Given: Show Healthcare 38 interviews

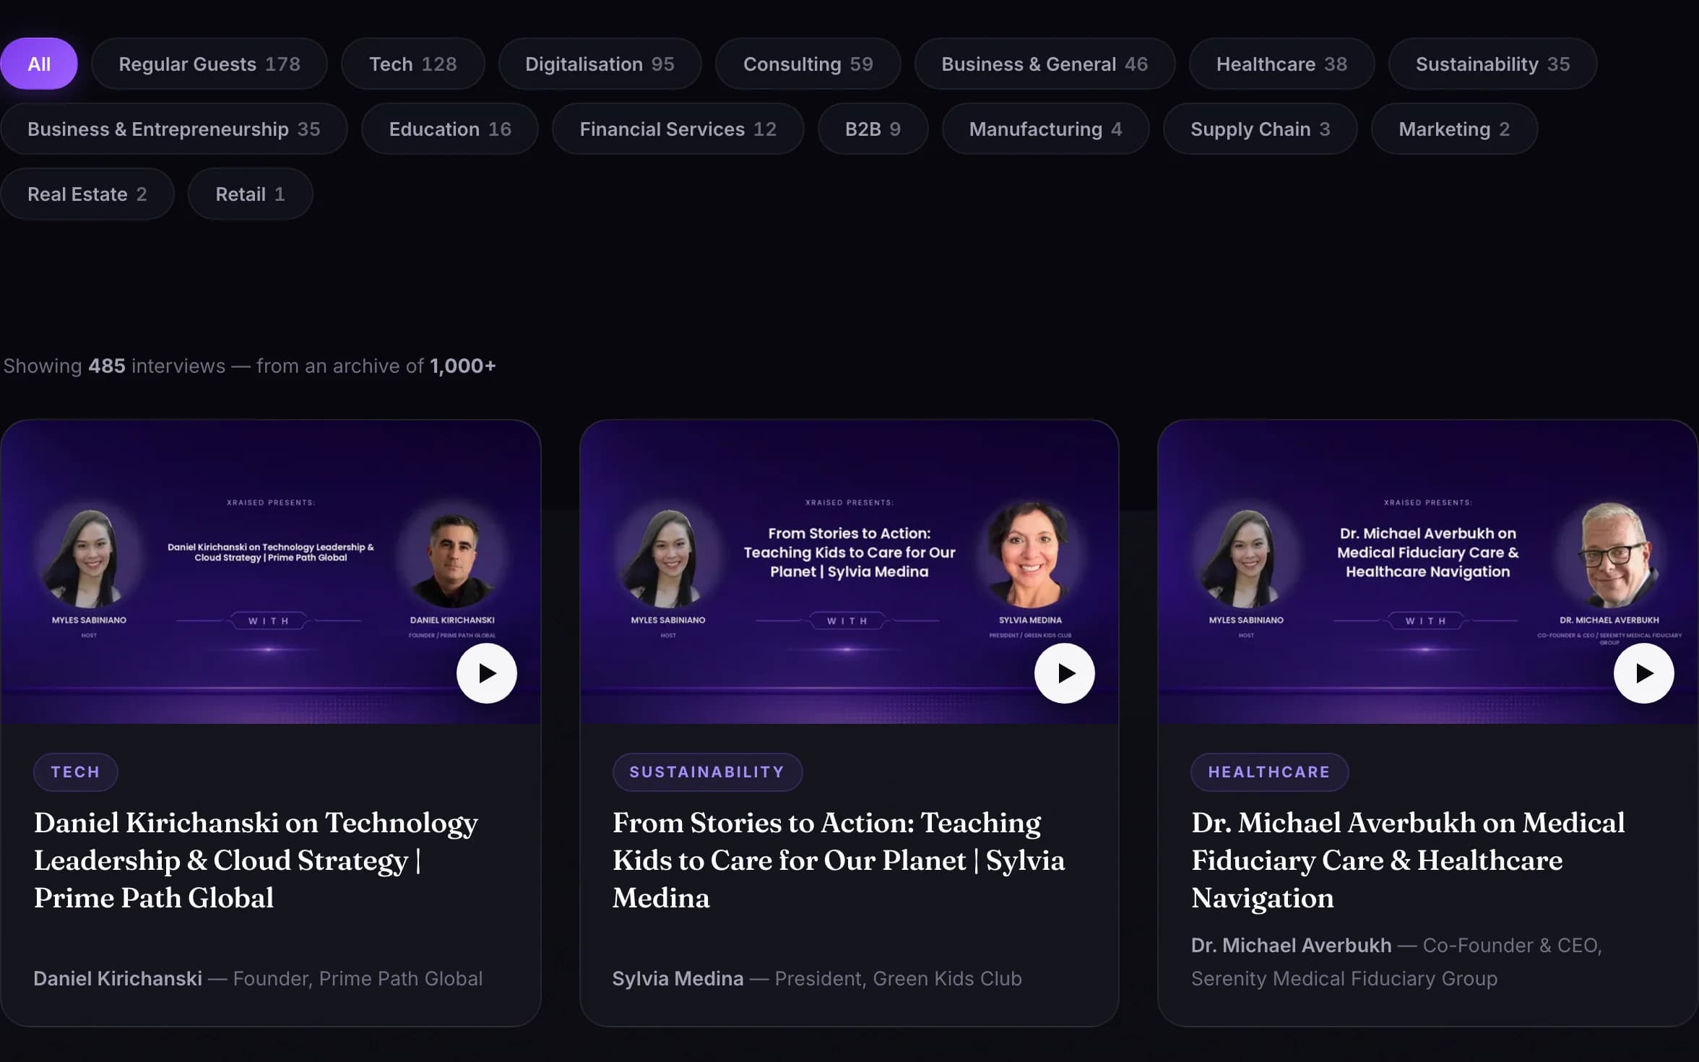Looking at the screenshot, I should [1281, 64].
